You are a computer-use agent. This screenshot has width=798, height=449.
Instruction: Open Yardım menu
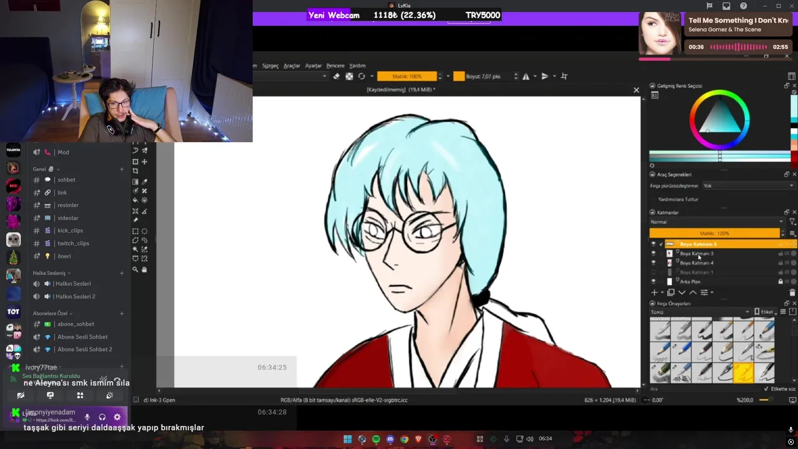coord(357,65)
